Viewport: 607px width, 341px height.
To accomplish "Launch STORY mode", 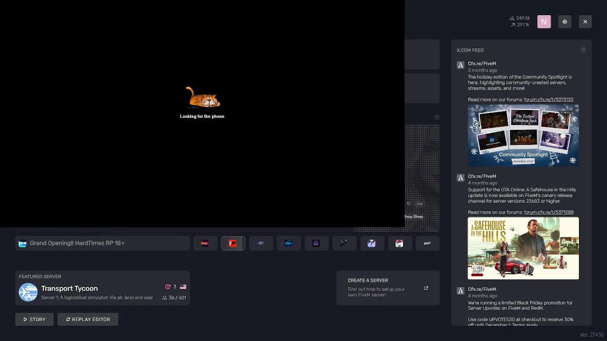I will pos(34,319).
